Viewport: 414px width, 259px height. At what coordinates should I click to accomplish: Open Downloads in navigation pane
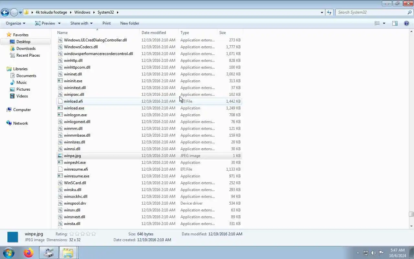tap(26, 49)
